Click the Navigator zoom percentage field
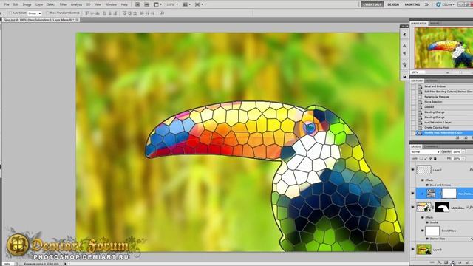Screen dimensions: 473x266 418,72
